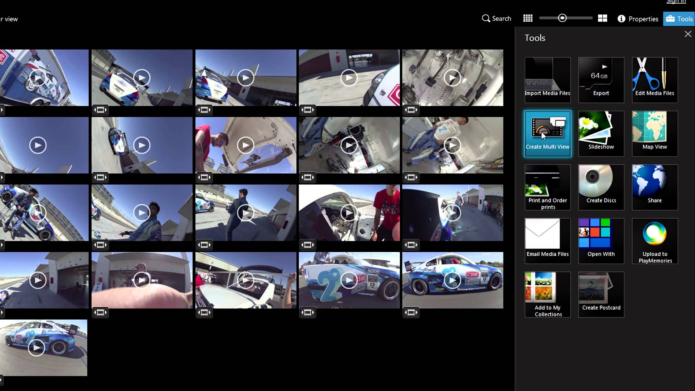
Task: Launch the Create Multi View tool
Action: point(547,133)
